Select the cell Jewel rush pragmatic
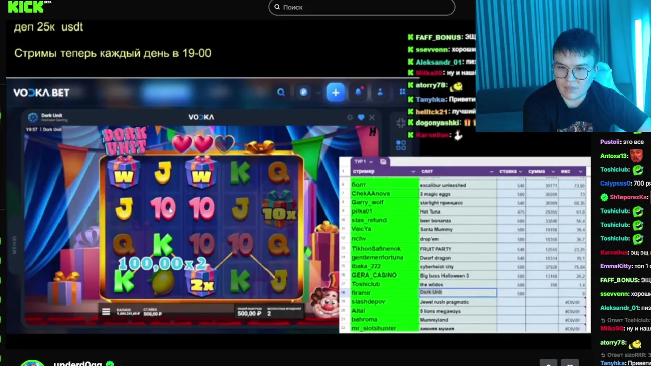Image resolution: width=651 pixels, height=366 pixels. click(458, 302)
